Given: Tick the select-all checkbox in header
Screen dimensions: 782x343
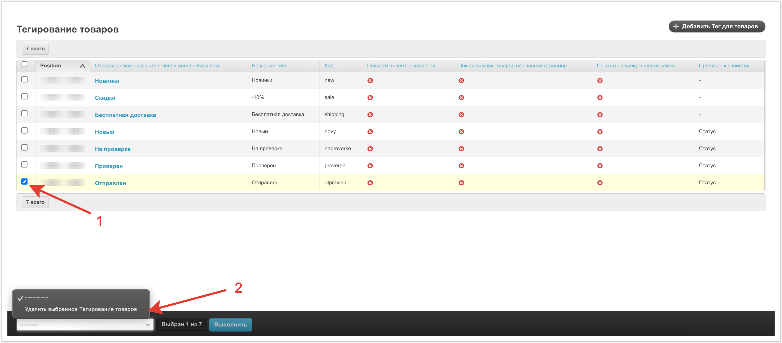Looking at the screenshot, I should [x=25, y=64].
